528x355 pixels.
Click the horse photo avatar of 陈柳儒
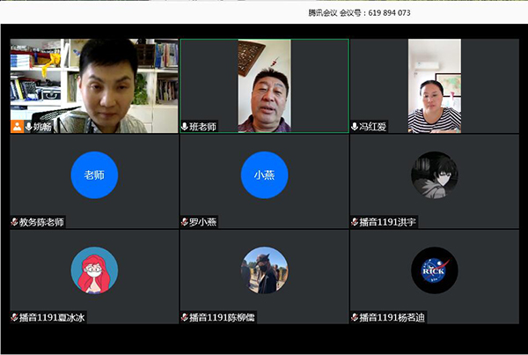tap(264, 270)
